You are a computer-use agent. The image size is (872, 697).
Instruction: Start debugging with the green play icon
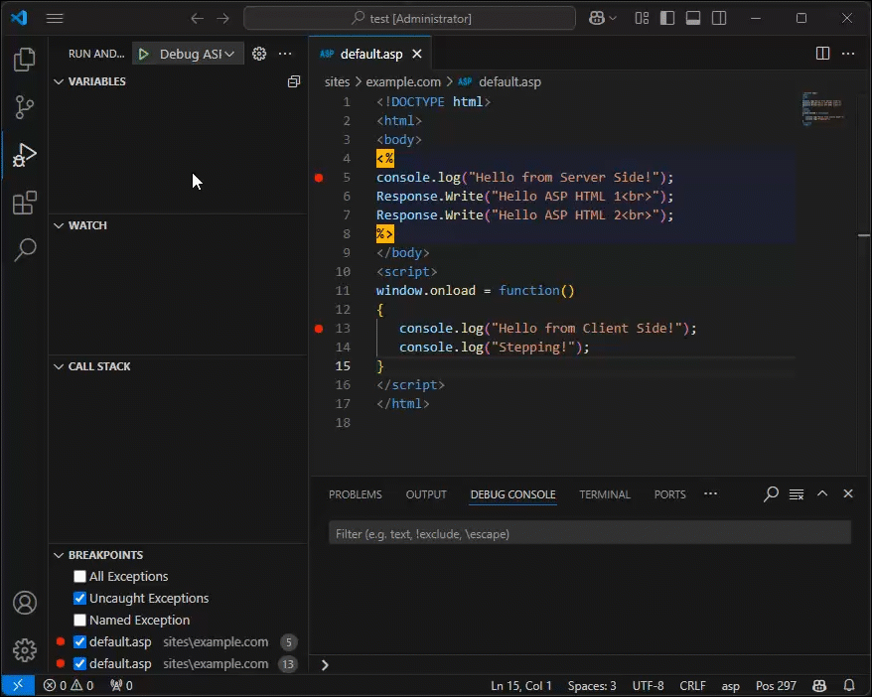(143, 54)
